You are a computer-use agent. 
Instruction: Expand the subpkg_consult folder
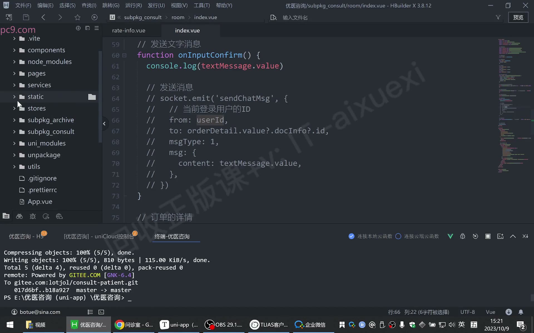(14, 132)
